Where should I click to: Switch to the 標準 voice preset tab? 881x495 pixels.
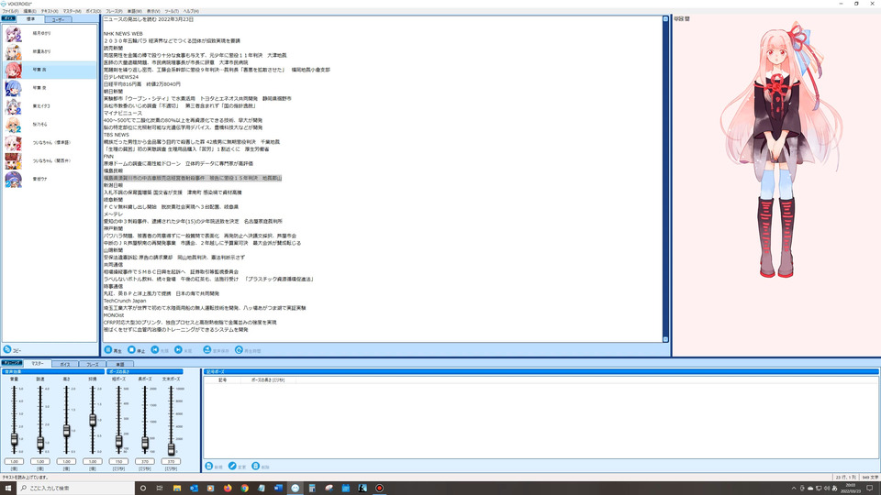(x=30, y=19)
